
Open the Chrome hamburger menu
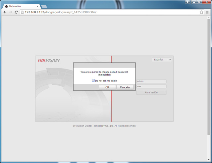point(207,12)
